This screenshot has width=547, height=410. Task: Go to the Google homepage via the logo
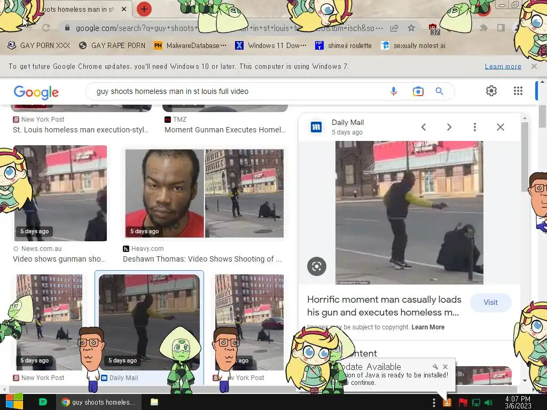pyautogui.click(x=36, y=92)
